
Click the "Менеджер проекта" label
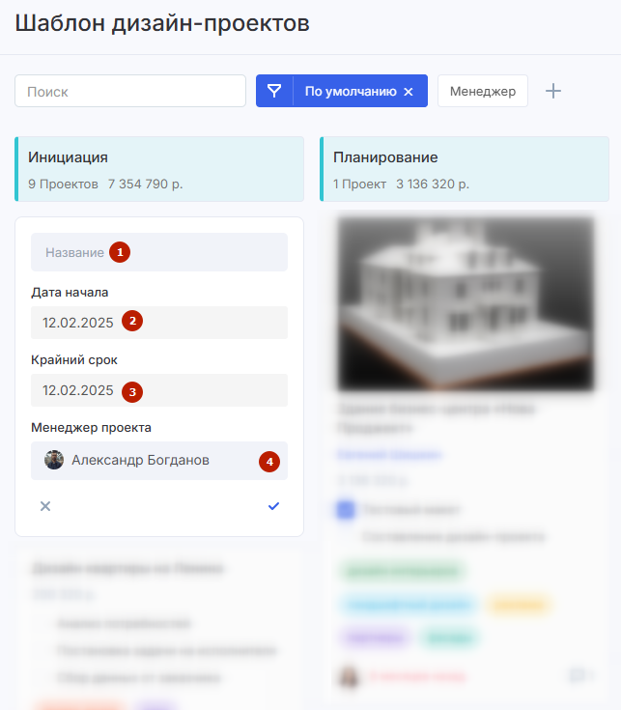91,427
